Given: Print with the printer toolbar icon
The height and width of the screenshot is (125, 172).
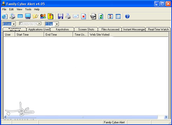Looking at the screenshot, I should coord(68,16).
